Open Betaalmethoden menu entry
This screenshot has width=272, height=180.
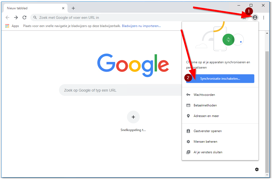point(220,105)
